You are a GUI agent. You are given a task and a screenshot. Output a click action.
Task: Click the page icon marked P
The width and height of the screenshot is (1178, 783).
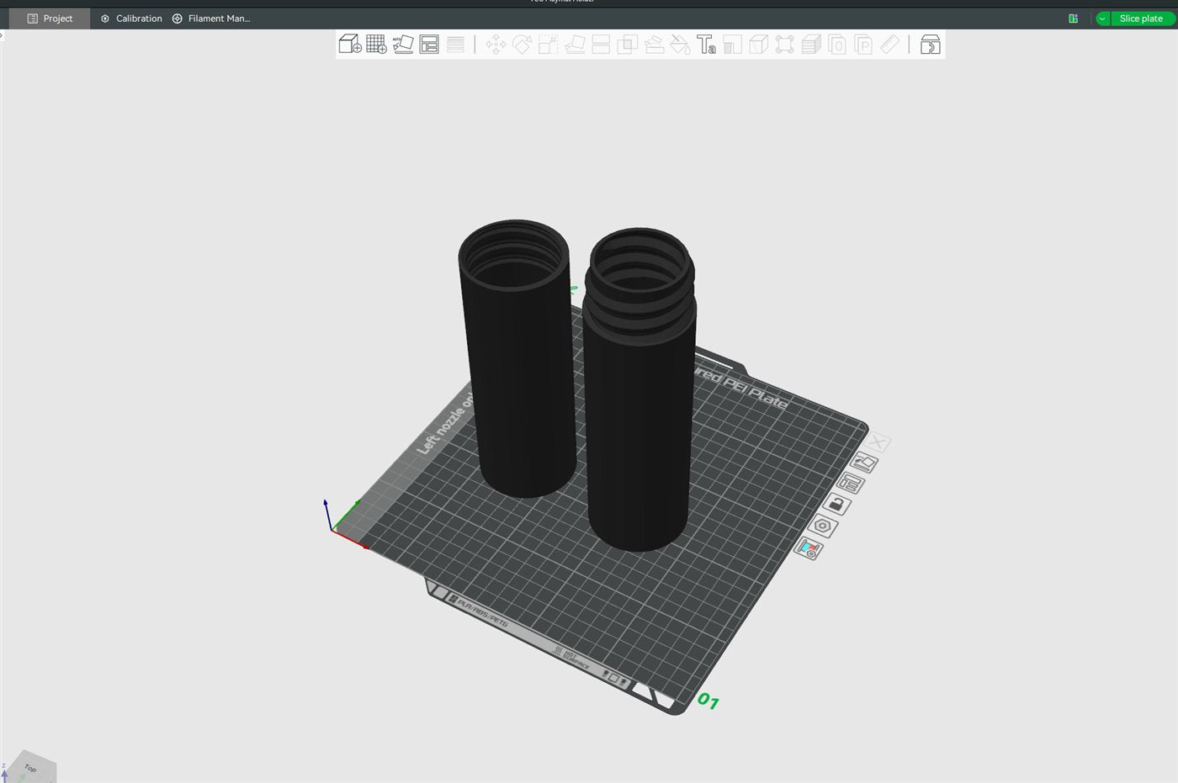863,45
